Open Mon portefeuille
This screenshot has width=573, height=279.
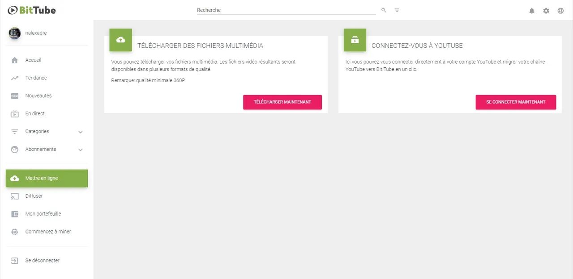tap(47, 214)
